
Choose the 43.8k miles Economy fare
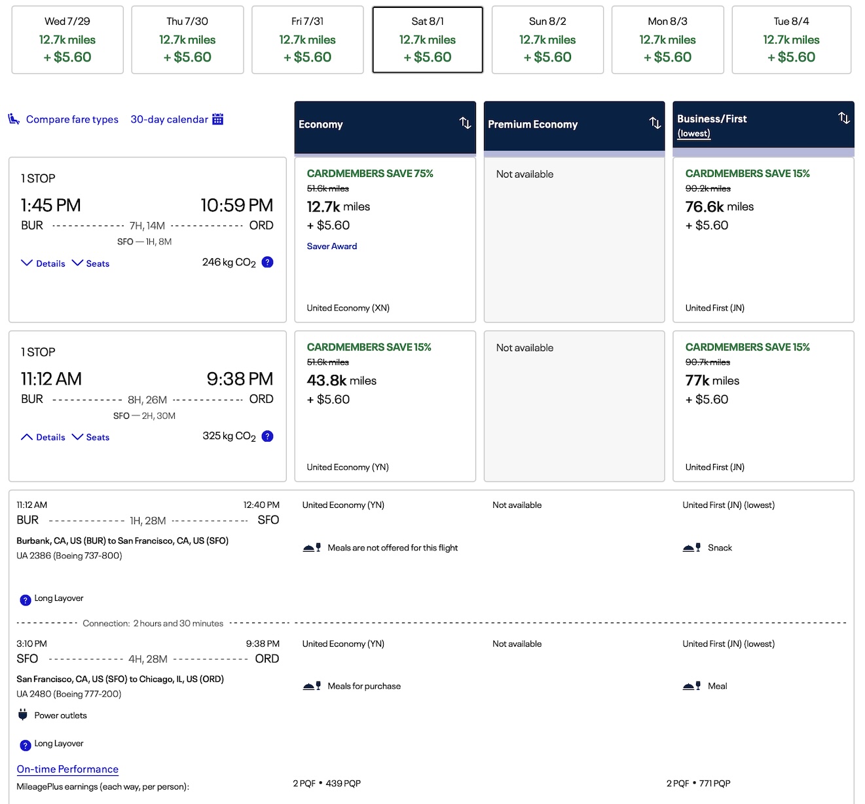click(x=385, y=406)
